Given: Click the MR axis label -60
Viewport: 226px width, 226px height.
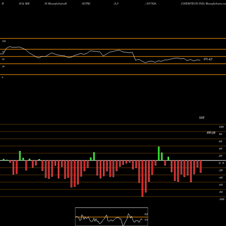Looking at the screenshot, I should pos(221,185).
